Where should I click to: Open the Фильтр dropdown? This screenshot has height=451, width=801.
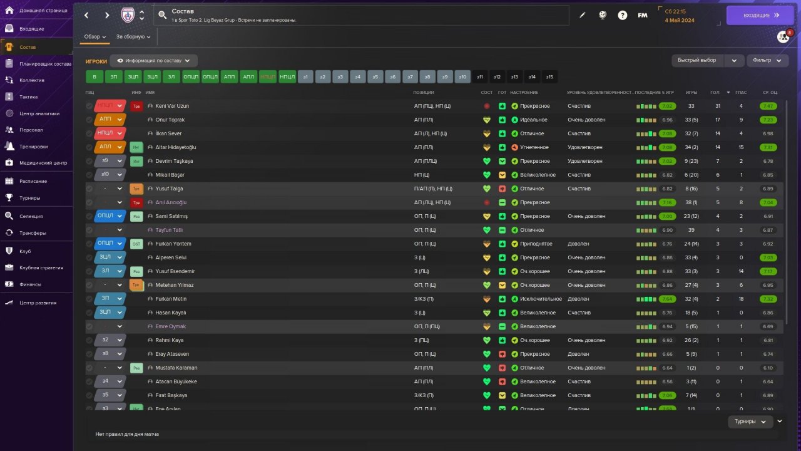(767, 60)
